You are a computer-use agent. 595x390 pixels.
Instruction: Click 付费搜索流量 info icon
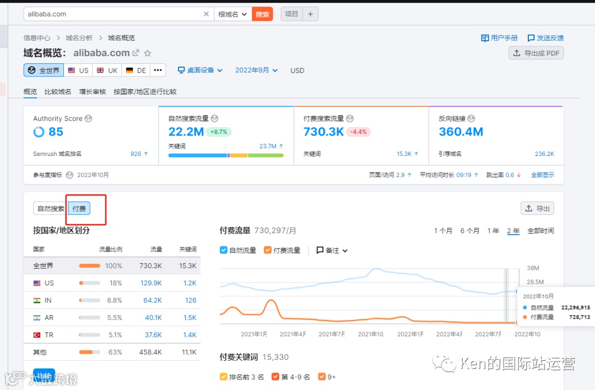350,119
